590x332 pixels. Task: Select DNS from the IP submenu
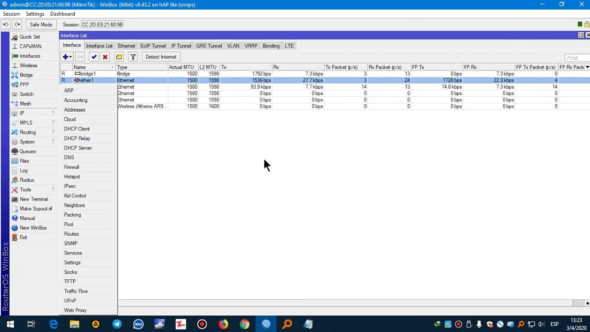point(69,158)
